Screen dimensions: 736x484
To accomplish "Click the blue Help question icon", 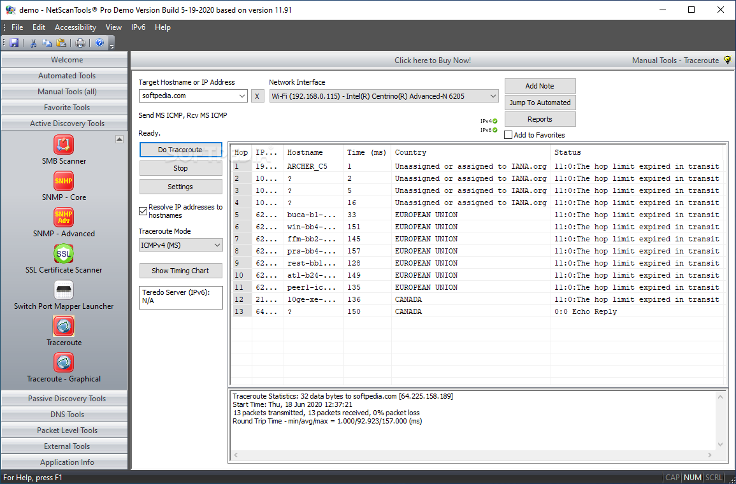I will (99, 43).
